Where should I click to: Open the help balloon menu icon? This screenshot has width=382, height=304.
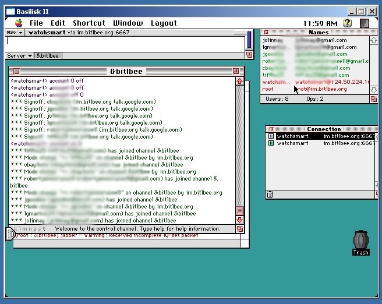point(348,23)
